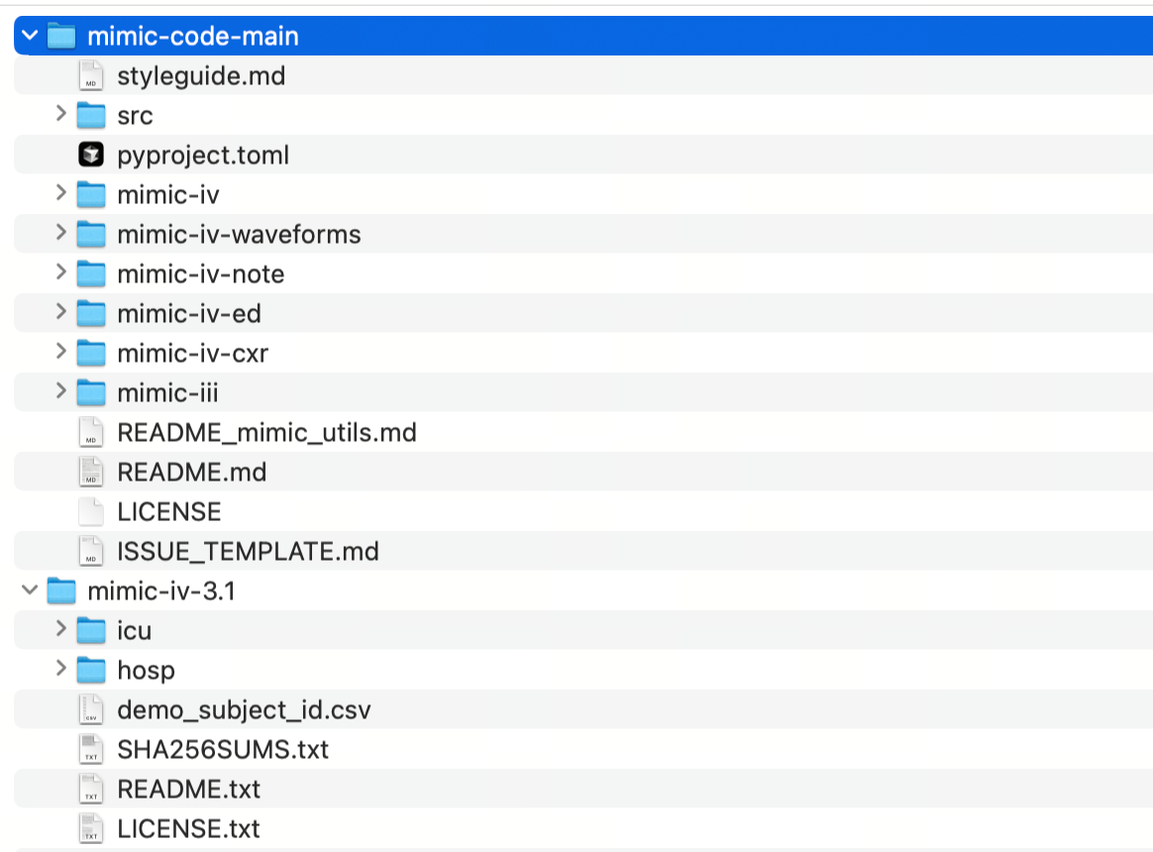Select the LICENSE.txt file name

click(x=188, y=829)
